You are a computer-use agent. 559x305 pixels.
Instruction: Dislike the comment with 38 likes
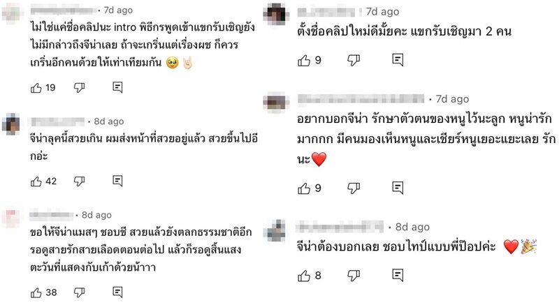[79, 292]
